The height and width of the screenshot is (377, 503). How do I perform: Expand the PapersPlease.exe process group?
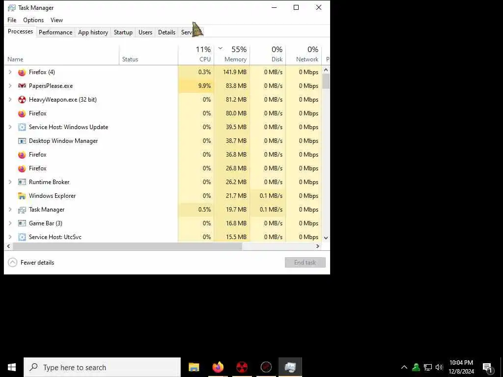tap(10, 86)
